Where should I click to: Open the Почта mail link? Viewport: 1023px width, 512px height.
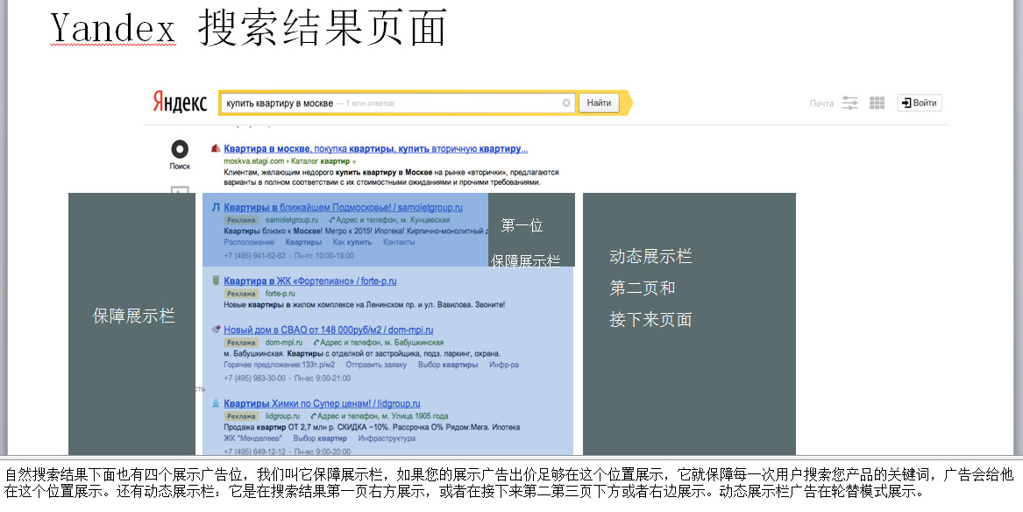[821, 103]
